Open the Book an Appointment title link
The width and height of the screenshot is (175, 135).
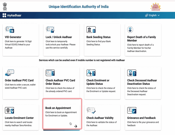[x=58, y=108]
